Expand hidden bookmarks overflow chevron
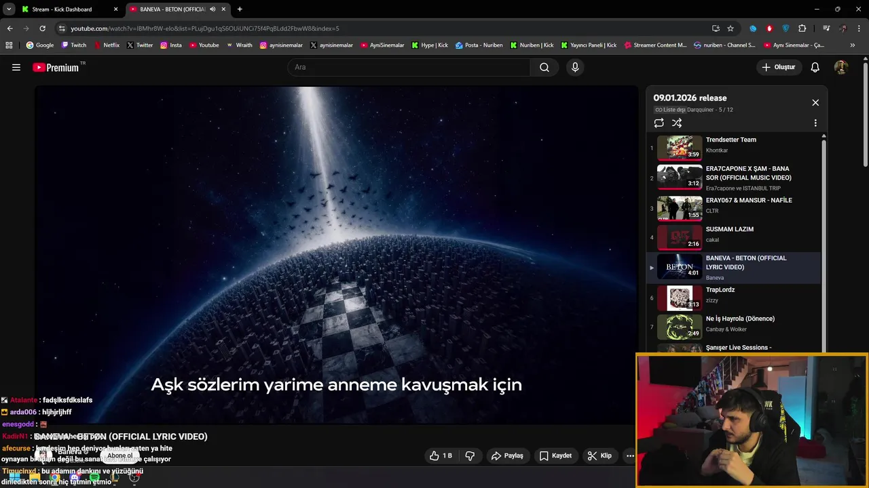Screen dimensions: 869x488 click(x=853, y=45)
